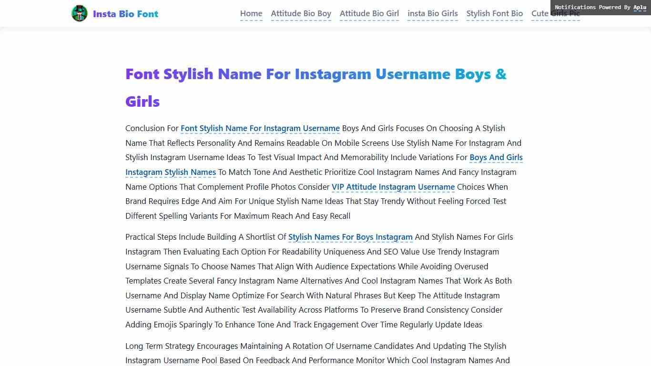The image size is (651, 366).
Task: Go to the Cute Girls Pic page
Action: [x=555, y=13]
